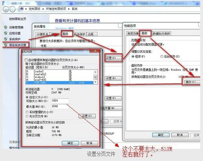Click 设置(S) performance button in 系统属性
The height and width of the screenshot is (161, 203).
click(113, 58)
